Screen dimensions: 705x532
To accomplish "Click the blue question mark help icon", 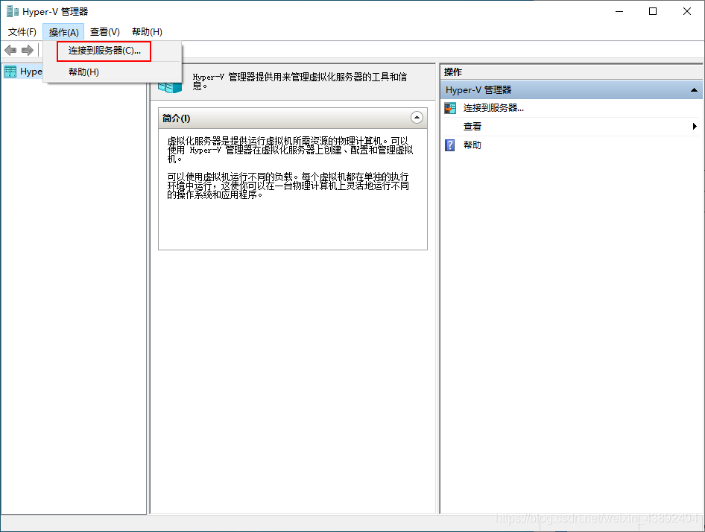I will pos(449,145).
